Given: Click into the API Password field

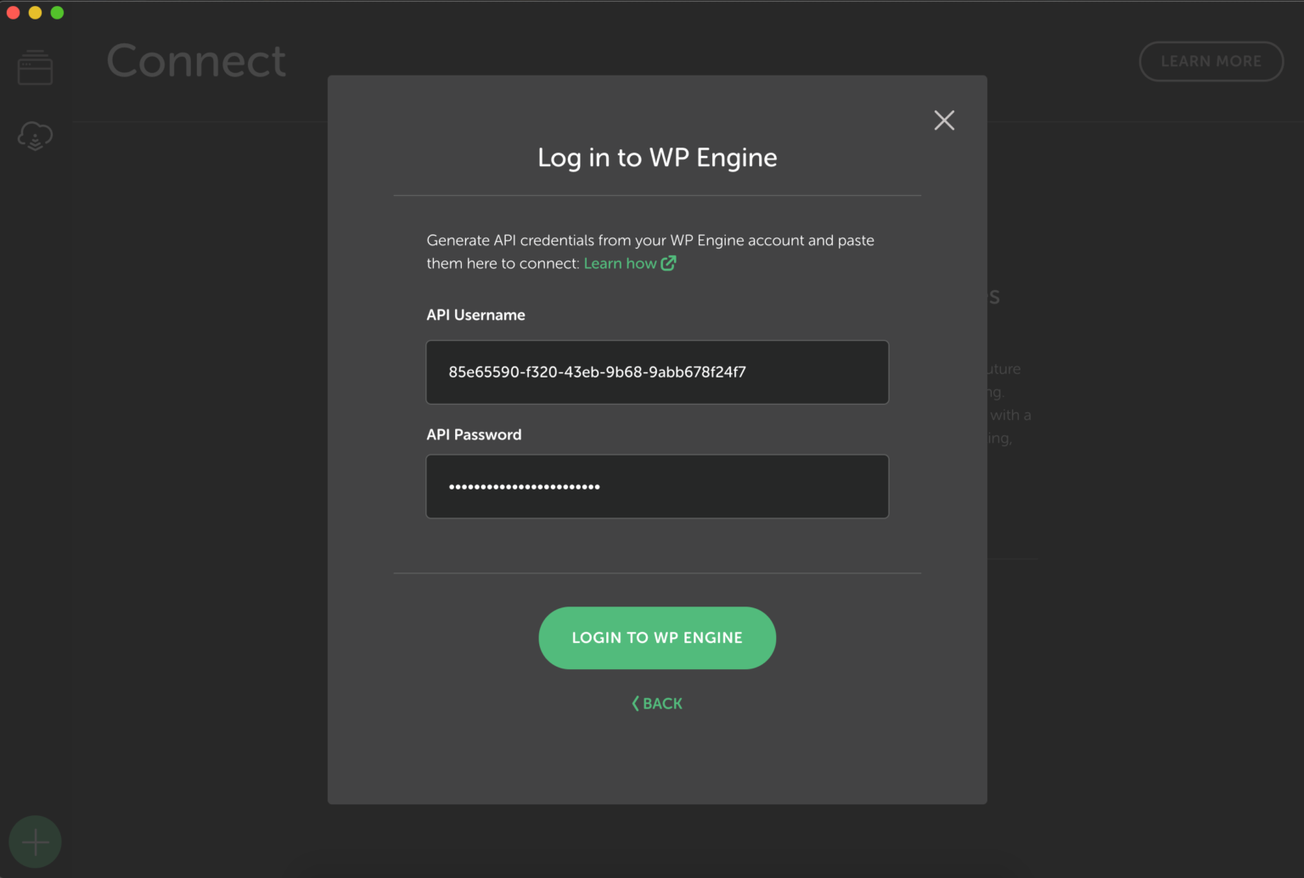Looking at the screenshot, I should click(x=657, y=486).
